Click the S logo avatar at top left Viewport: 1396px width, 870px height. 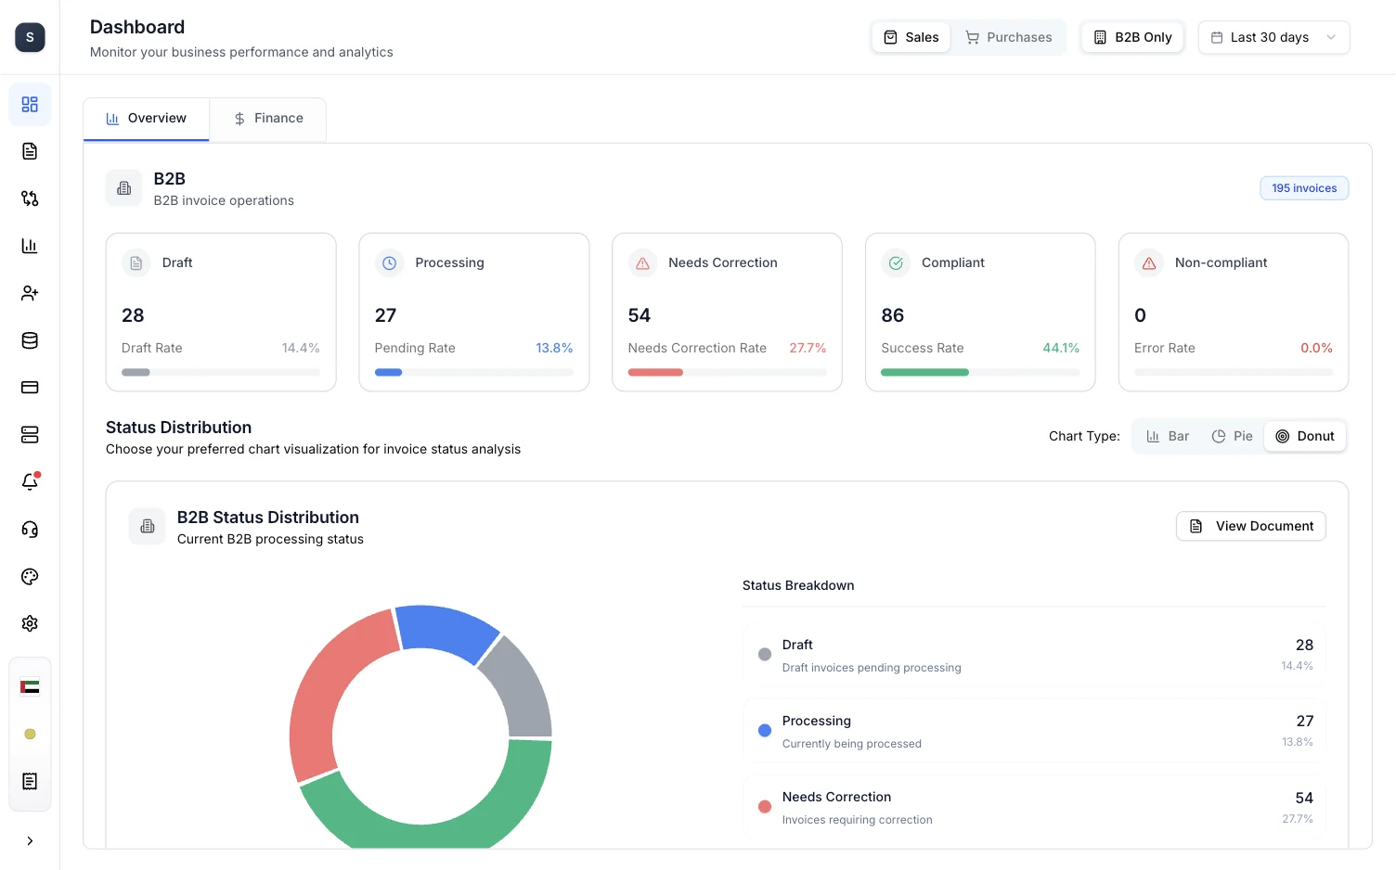(30, 37)
